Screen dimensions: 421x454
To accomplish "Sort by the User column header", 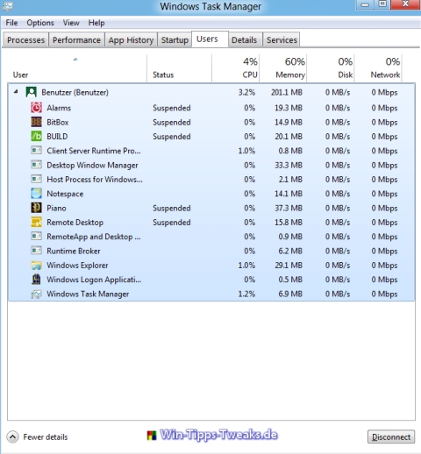I will (76, 68).
